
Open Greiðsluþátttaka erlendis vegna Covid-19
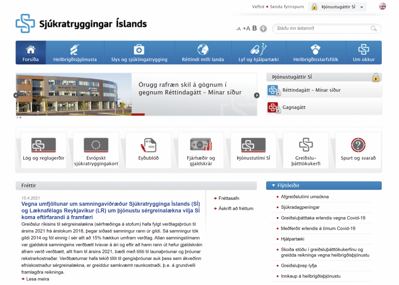click(323, 218)
